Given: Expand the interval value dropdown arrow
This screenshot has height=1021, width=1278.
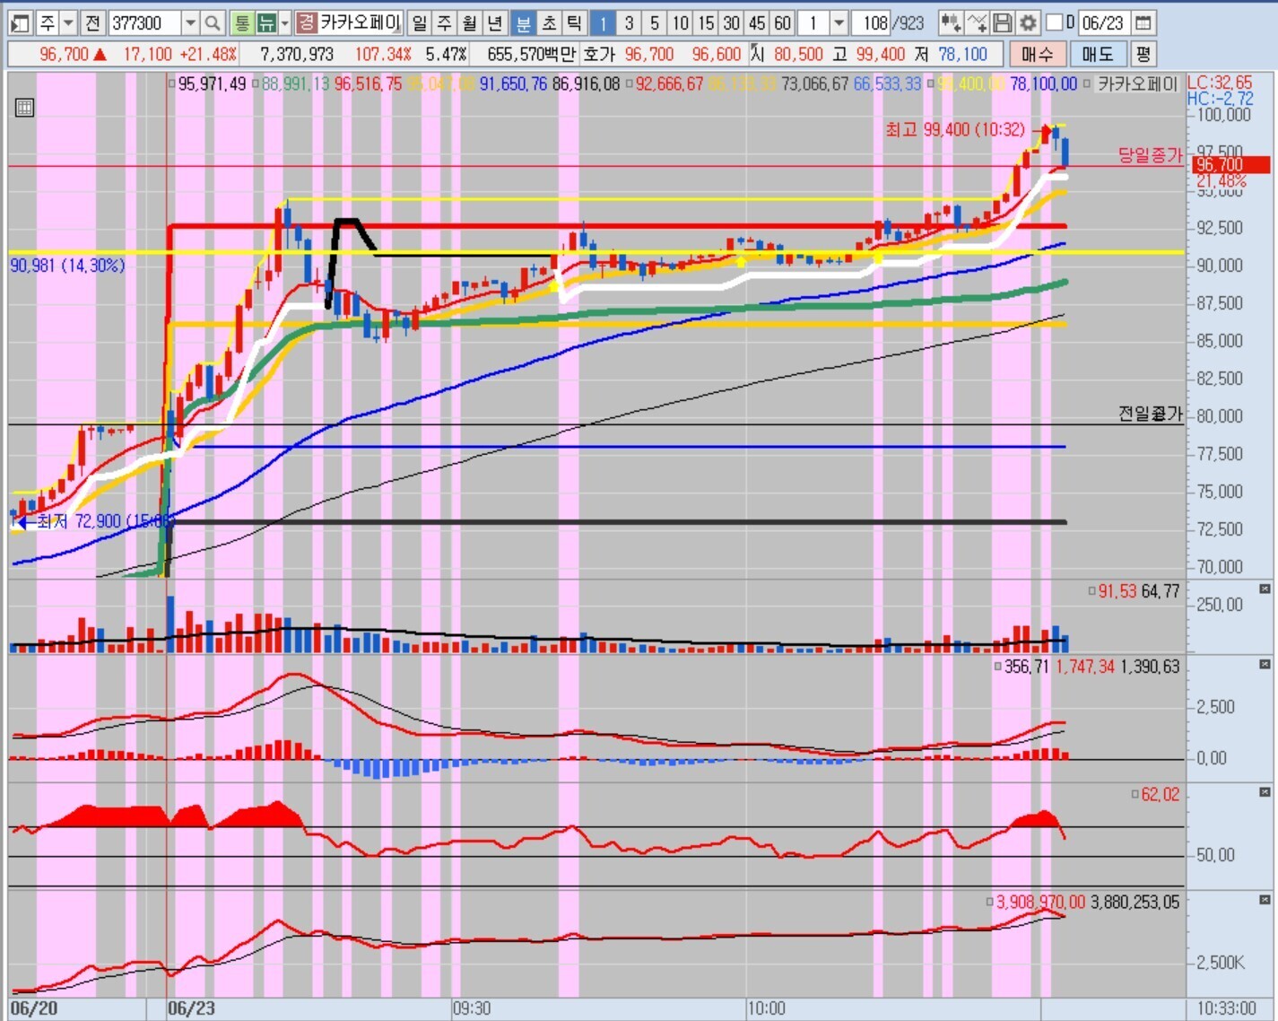Looking at the screenshot, I should tap(839, 22).
